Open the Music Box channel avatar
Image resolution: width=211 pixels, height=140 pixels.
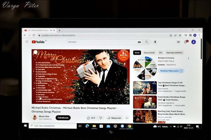click(34, 117)
